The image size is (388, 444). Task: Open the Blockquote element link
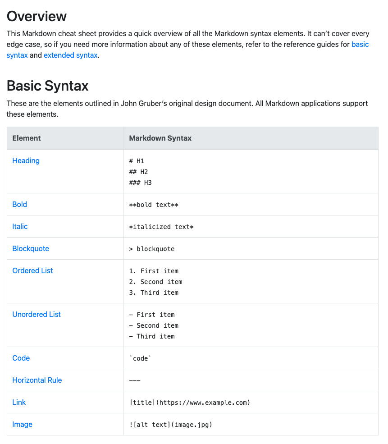point(31,249)
